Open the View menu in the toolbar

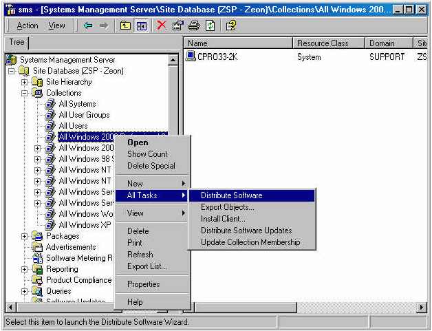57,25
